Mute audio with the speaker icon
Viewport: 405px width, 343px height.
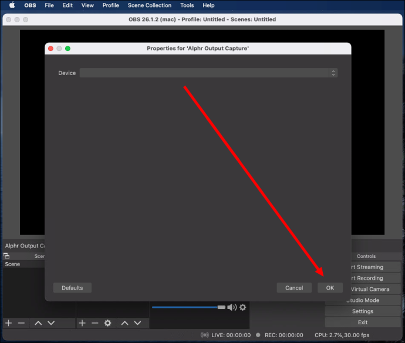pyautogui.click(x=232, y=307)
